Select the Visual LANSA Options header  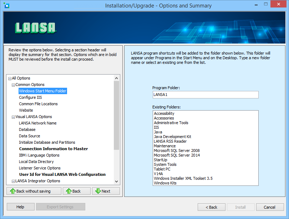34,117
